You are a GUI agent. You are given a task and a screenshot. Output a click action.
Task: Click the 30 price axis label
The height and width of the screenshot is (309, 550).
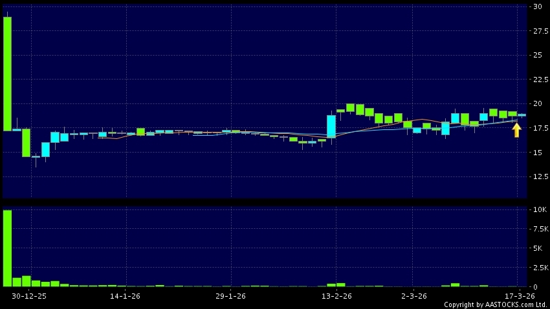(x=538, y=6)
